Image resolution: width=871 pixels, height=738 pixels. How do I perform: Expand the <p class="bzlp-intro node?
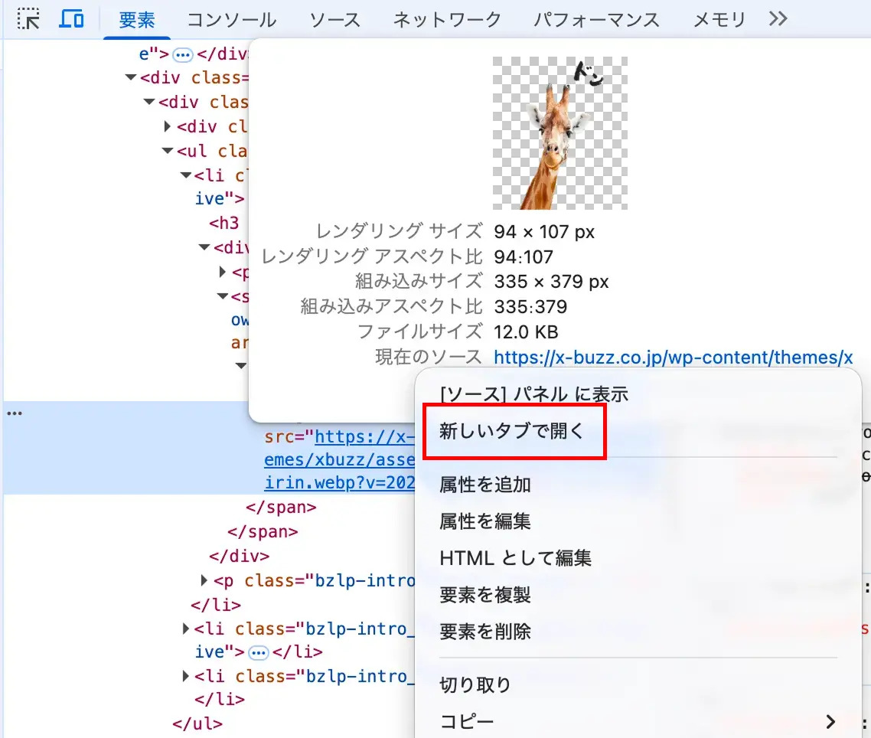[204, 580]
